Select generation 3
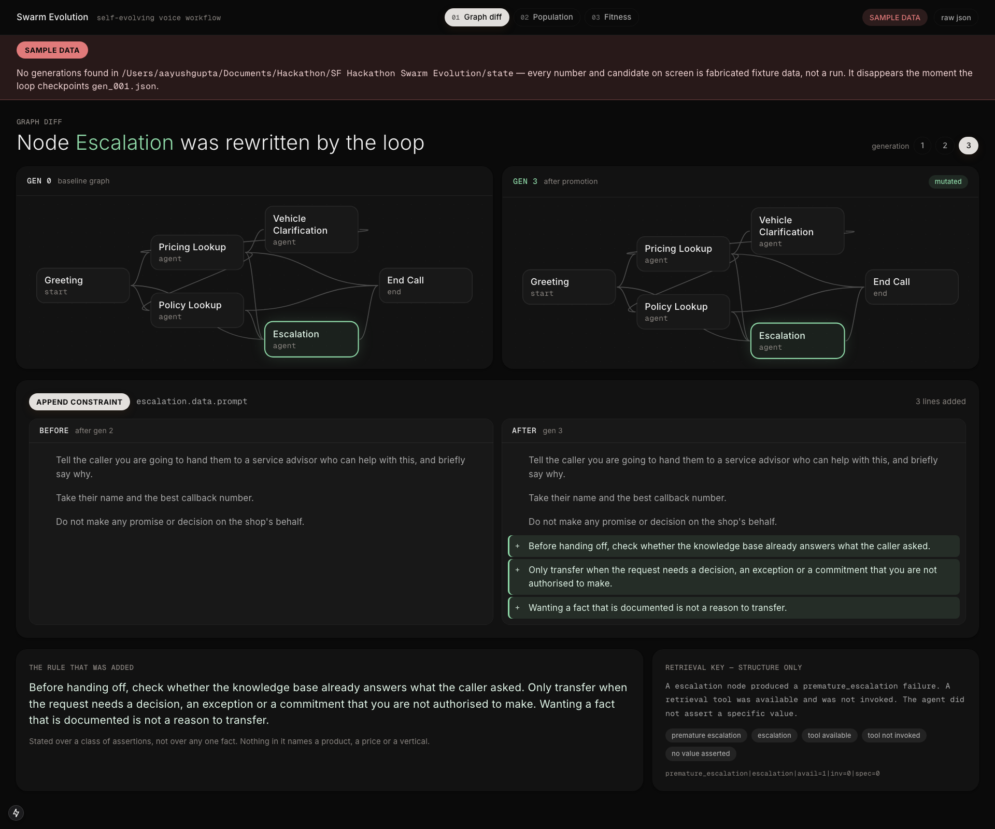 [968, 146]
